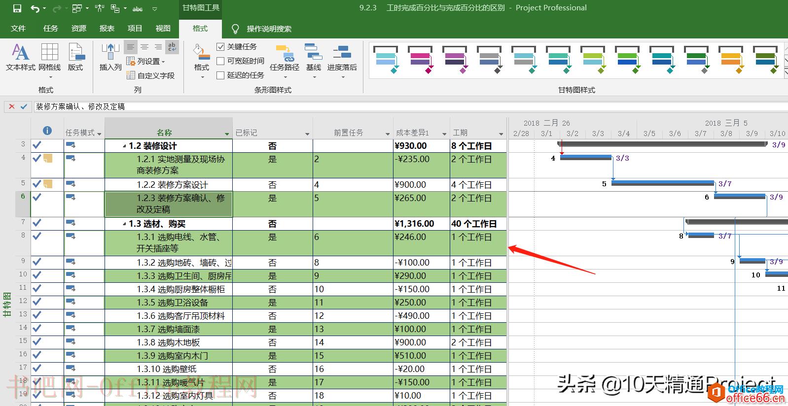Image resolution: width=788 pixels, height=406 pixels.
Task: Enable the 可宽延时间 checkbox
Action: [x=220, y=61]
